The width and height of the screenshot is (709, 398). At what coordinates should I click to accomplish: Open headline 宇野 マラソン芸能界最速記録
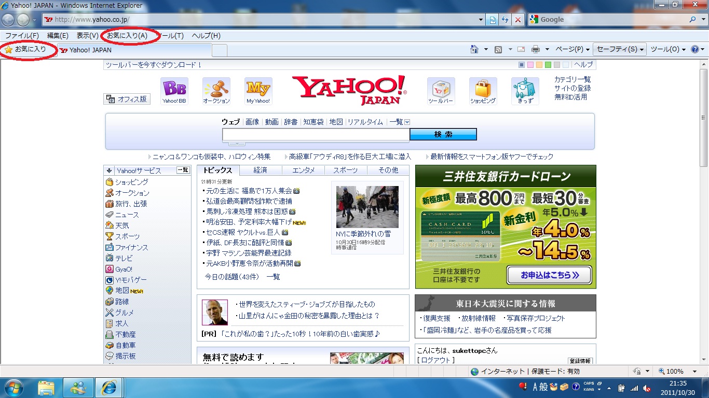[x=249, y=253]
